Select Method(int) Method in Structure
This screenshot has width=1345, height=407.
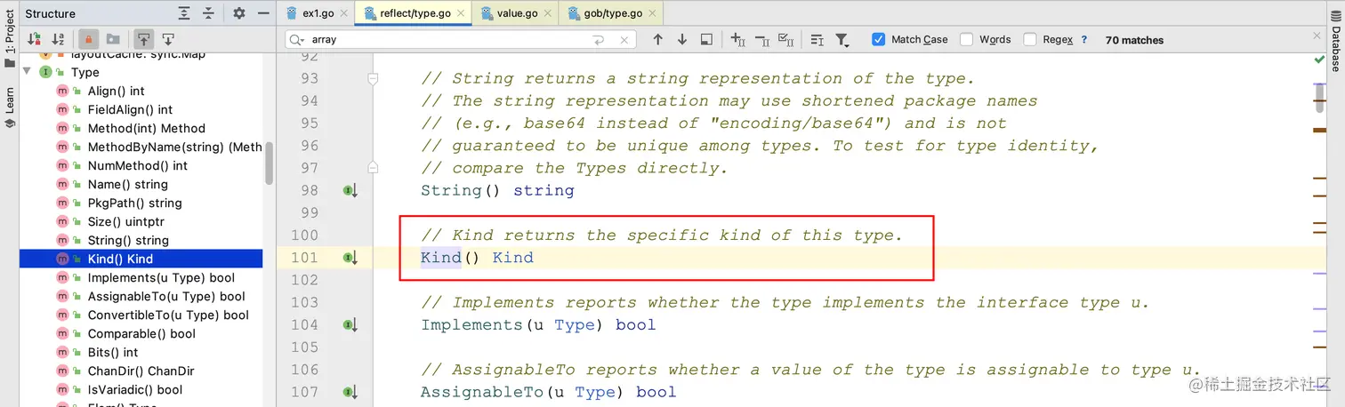point(146,128)
